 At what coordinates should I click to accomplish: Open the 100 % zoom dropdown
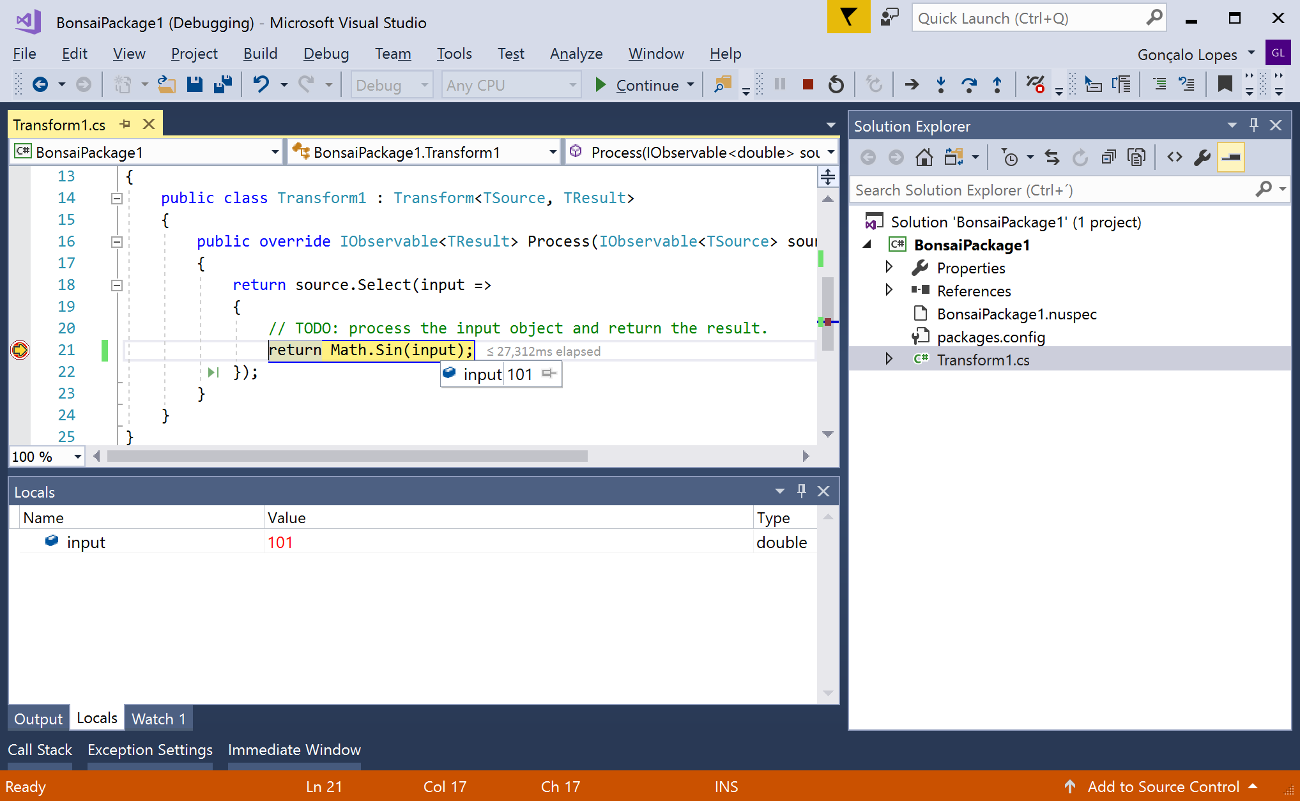[47, 456]
